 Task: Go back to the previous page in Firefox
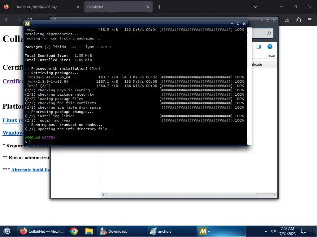point(7,20)
